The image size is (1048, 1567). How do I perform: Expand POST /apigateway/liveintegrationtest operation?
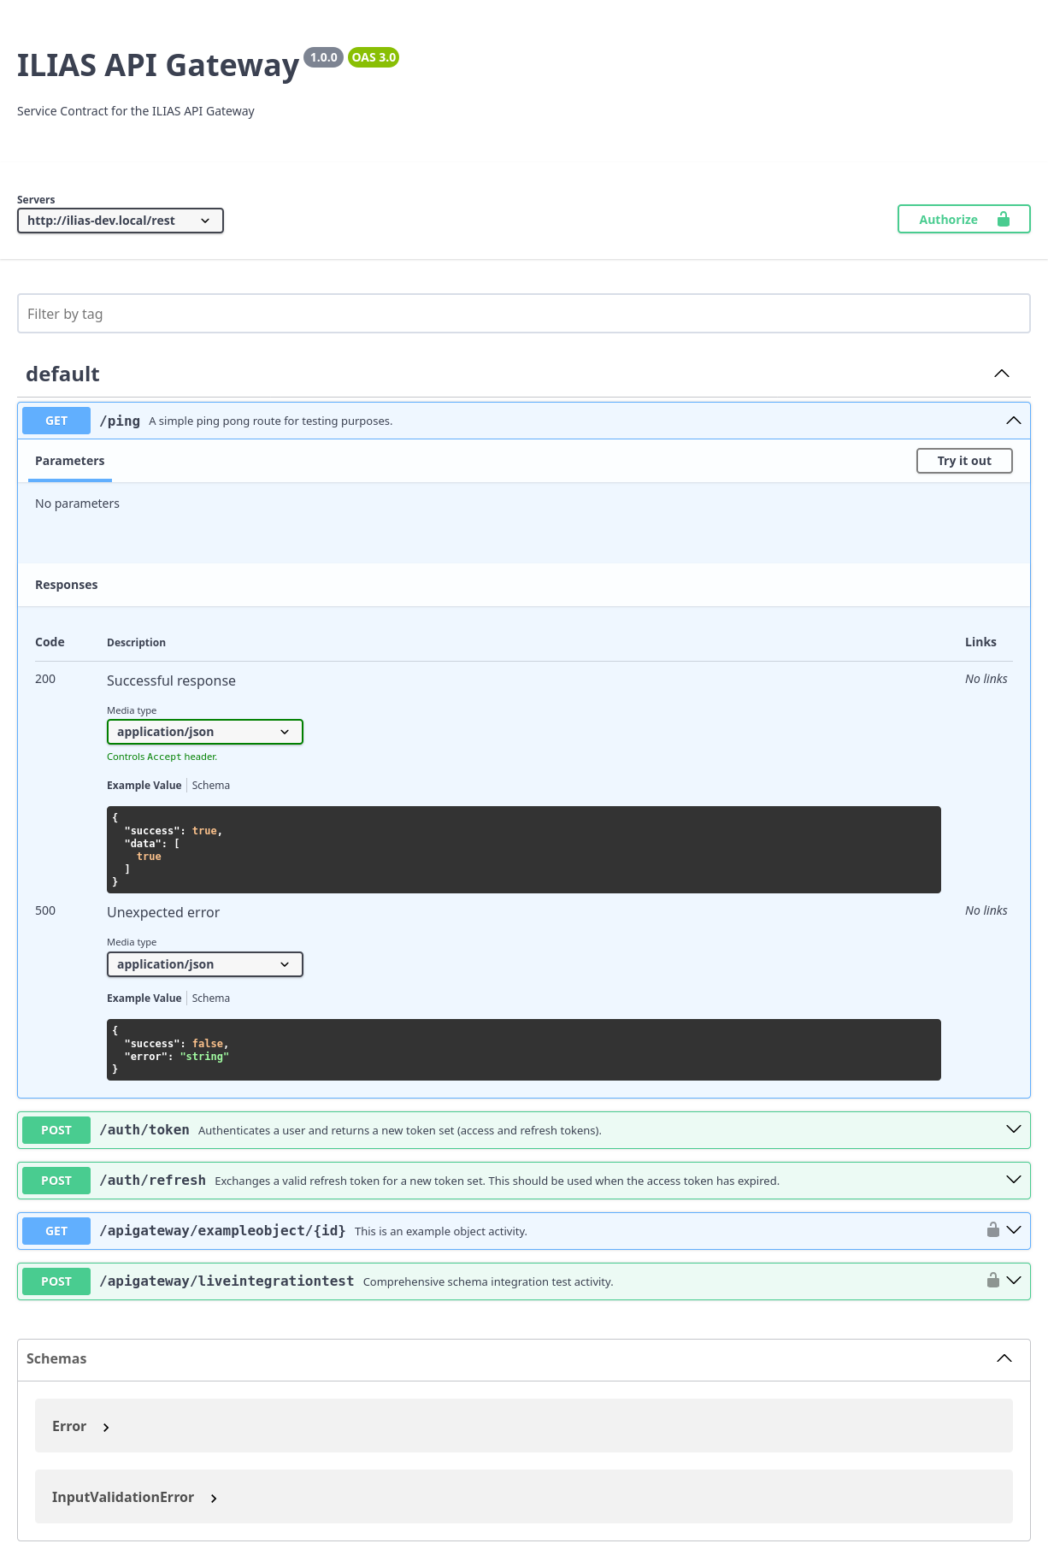click(1014, 1281)
